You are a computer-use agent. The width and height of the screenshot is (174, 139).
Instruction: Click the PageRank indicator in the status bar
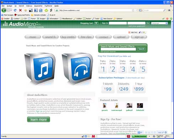point(160,136)
